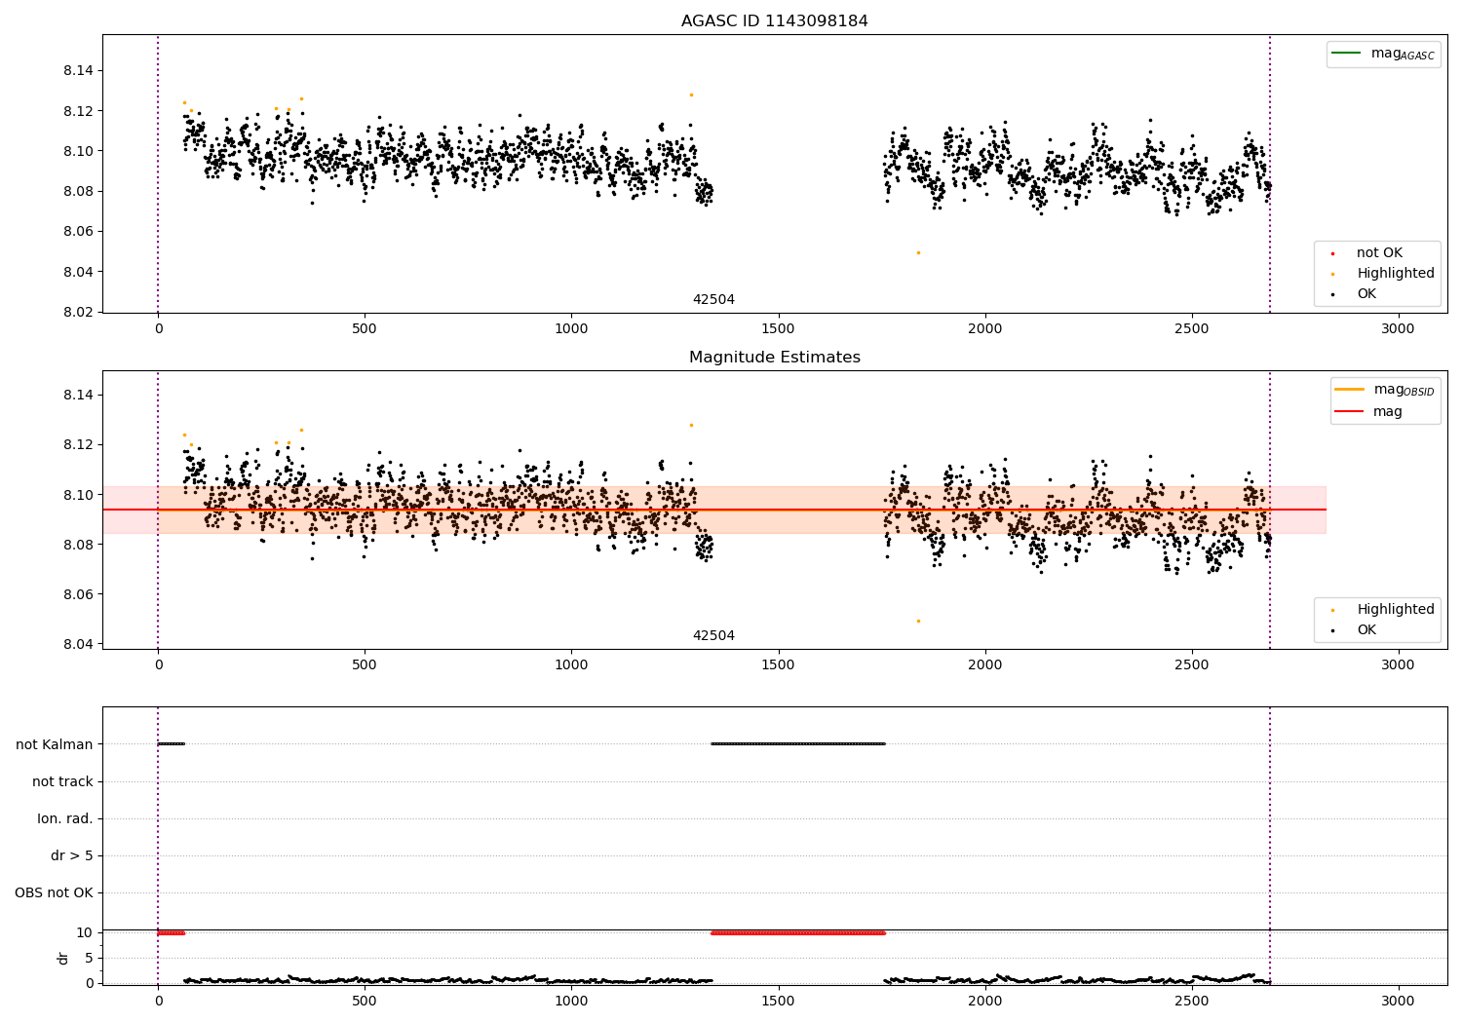Click the '42504' label in the top plot
The image size is (1462, 1023).
click(x=713, y=300)
